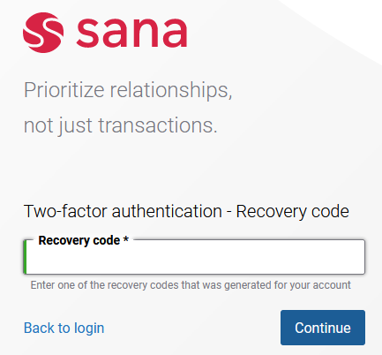Open the Back to login link

[64, 328]
